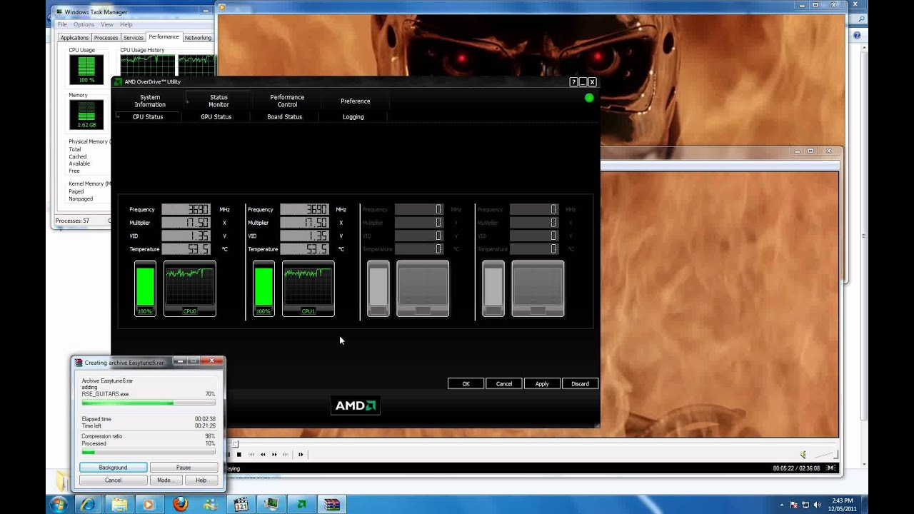Viewport: 914px width, 514px height.
Task: Select the Status Monitor tab
Action: pyautogui.click(x=219, y=101)
